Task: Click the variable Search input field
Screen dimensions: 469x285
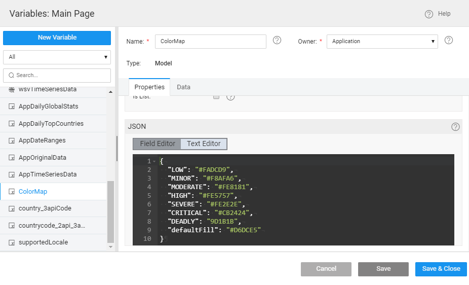Action: [57, 75]
